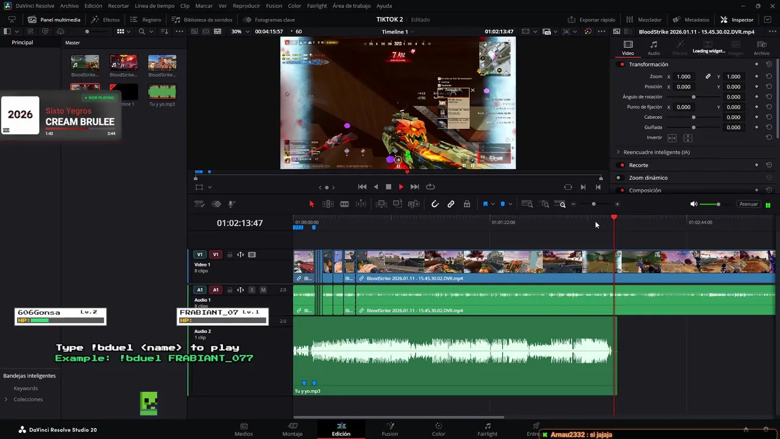Go to the Medios page
The width and height of the screenshot is (780, 439).
[244, 429]
